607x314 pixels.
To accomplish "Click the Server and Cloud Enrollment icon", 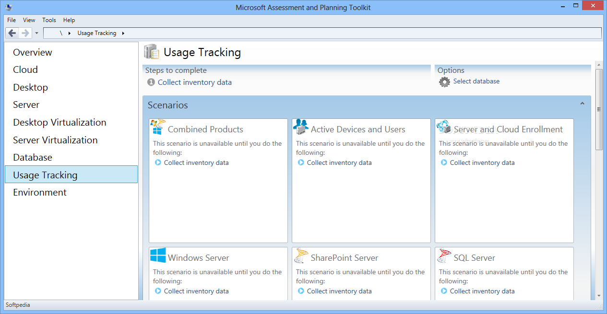I will [444, 127].
